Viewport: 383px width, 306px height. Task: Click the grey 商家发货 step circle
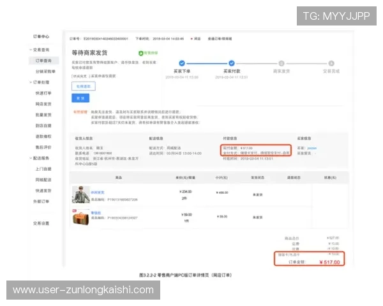tap(282, 64)
